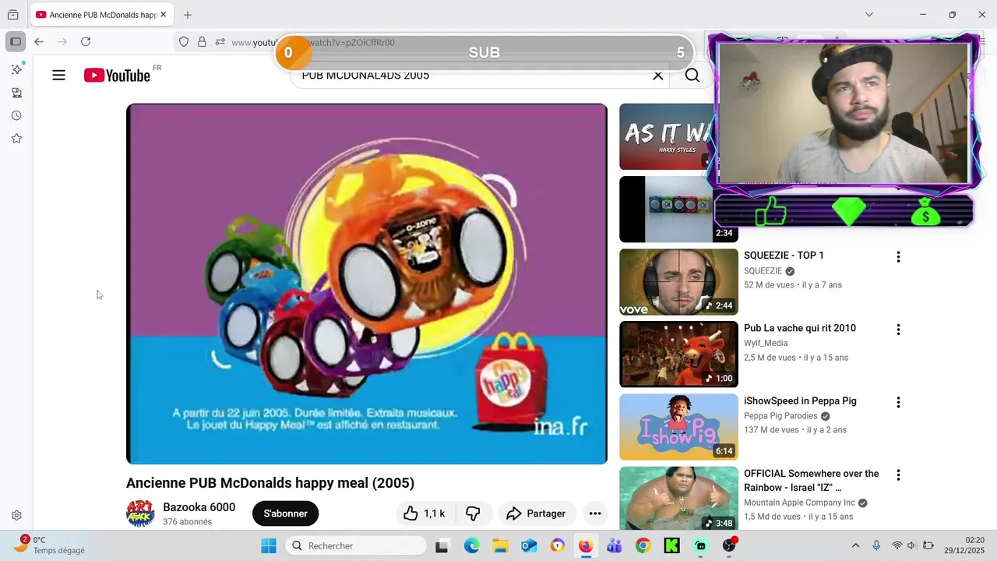Open Firefox View in the tab strip
This screenshot has width=997, height=561.
coord(12,15)
